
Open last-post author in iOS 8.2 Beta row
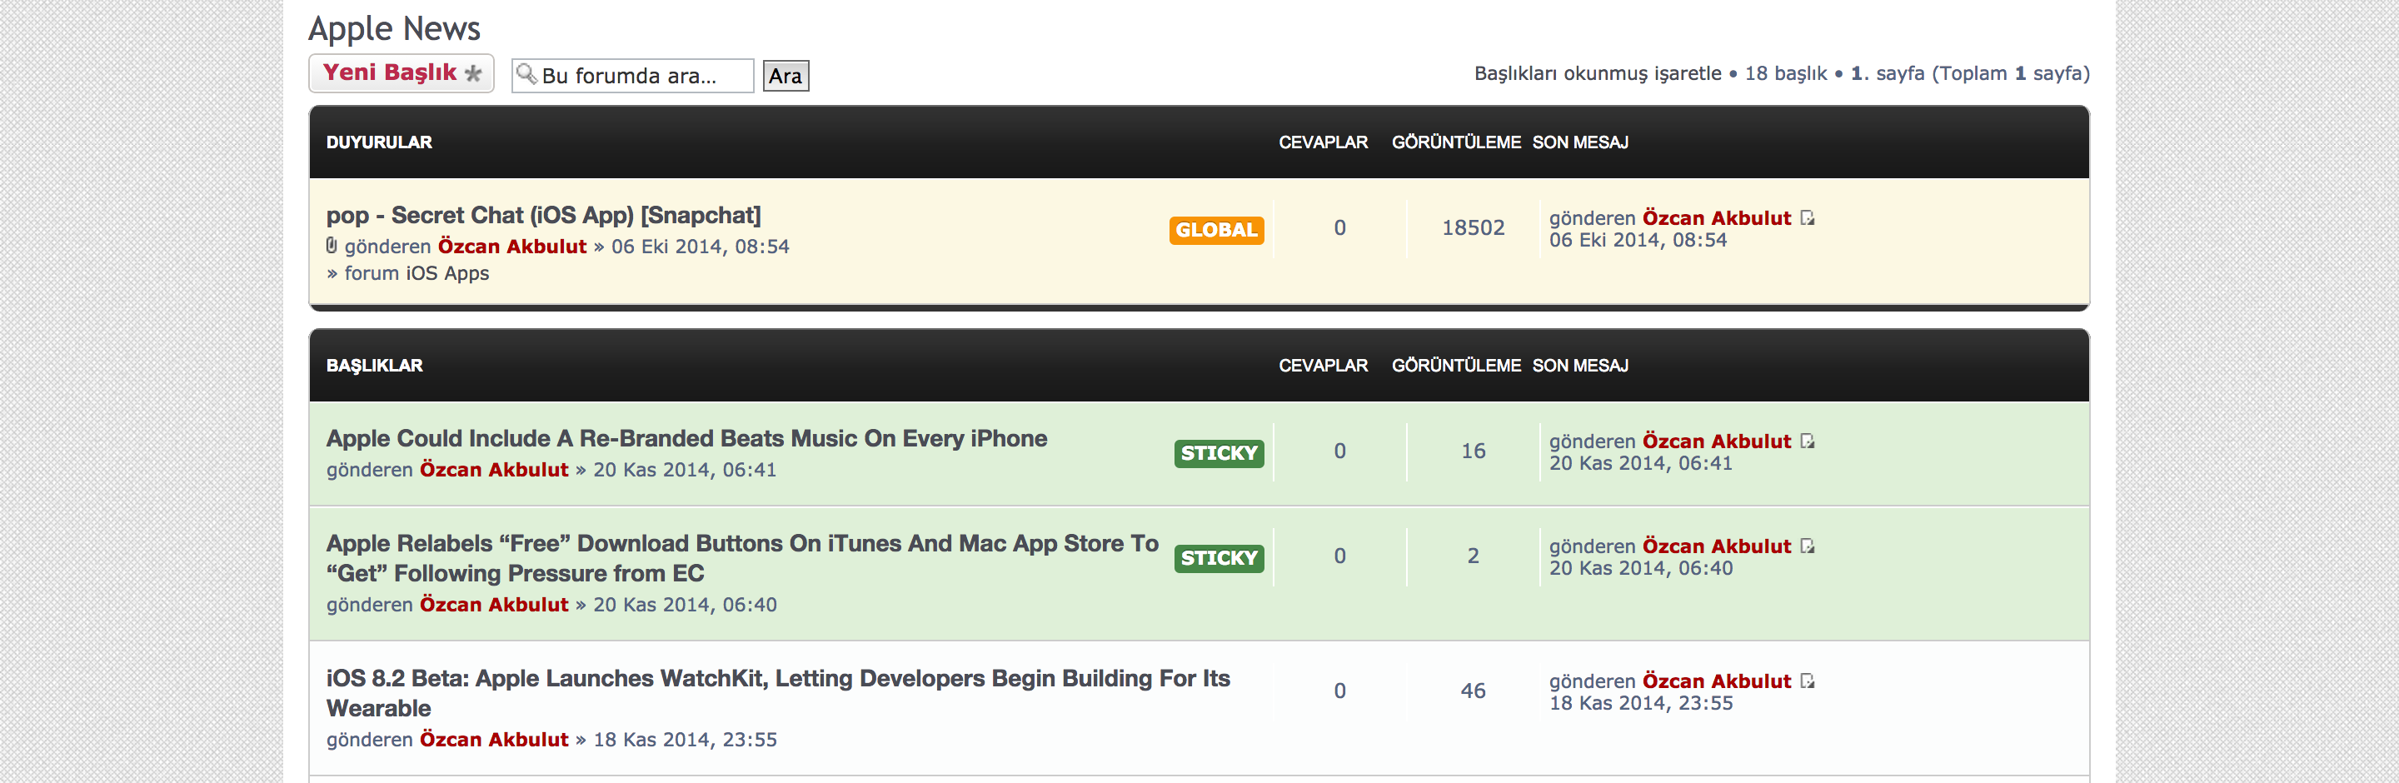[1716, 681]
